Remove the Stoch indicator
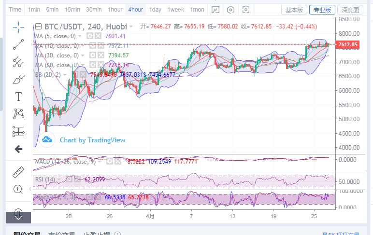The image size is (373, 235). pos(98,197)
